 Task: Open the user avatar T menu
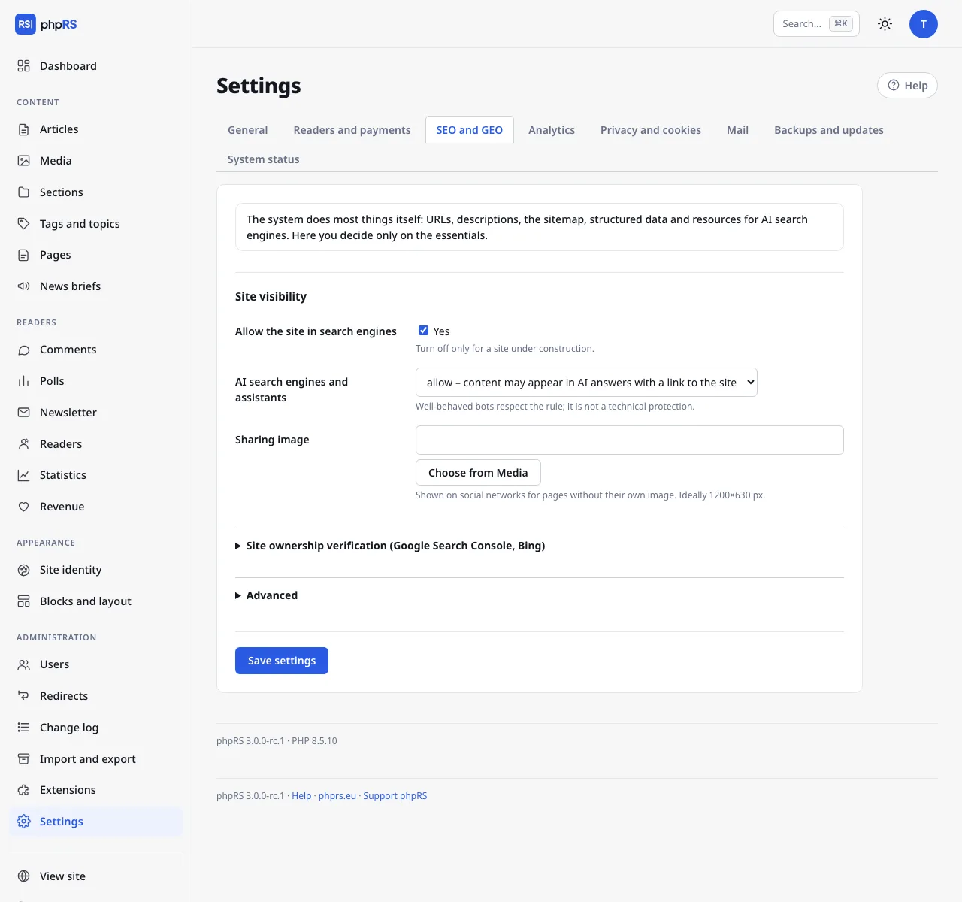(x=924, y=24)
